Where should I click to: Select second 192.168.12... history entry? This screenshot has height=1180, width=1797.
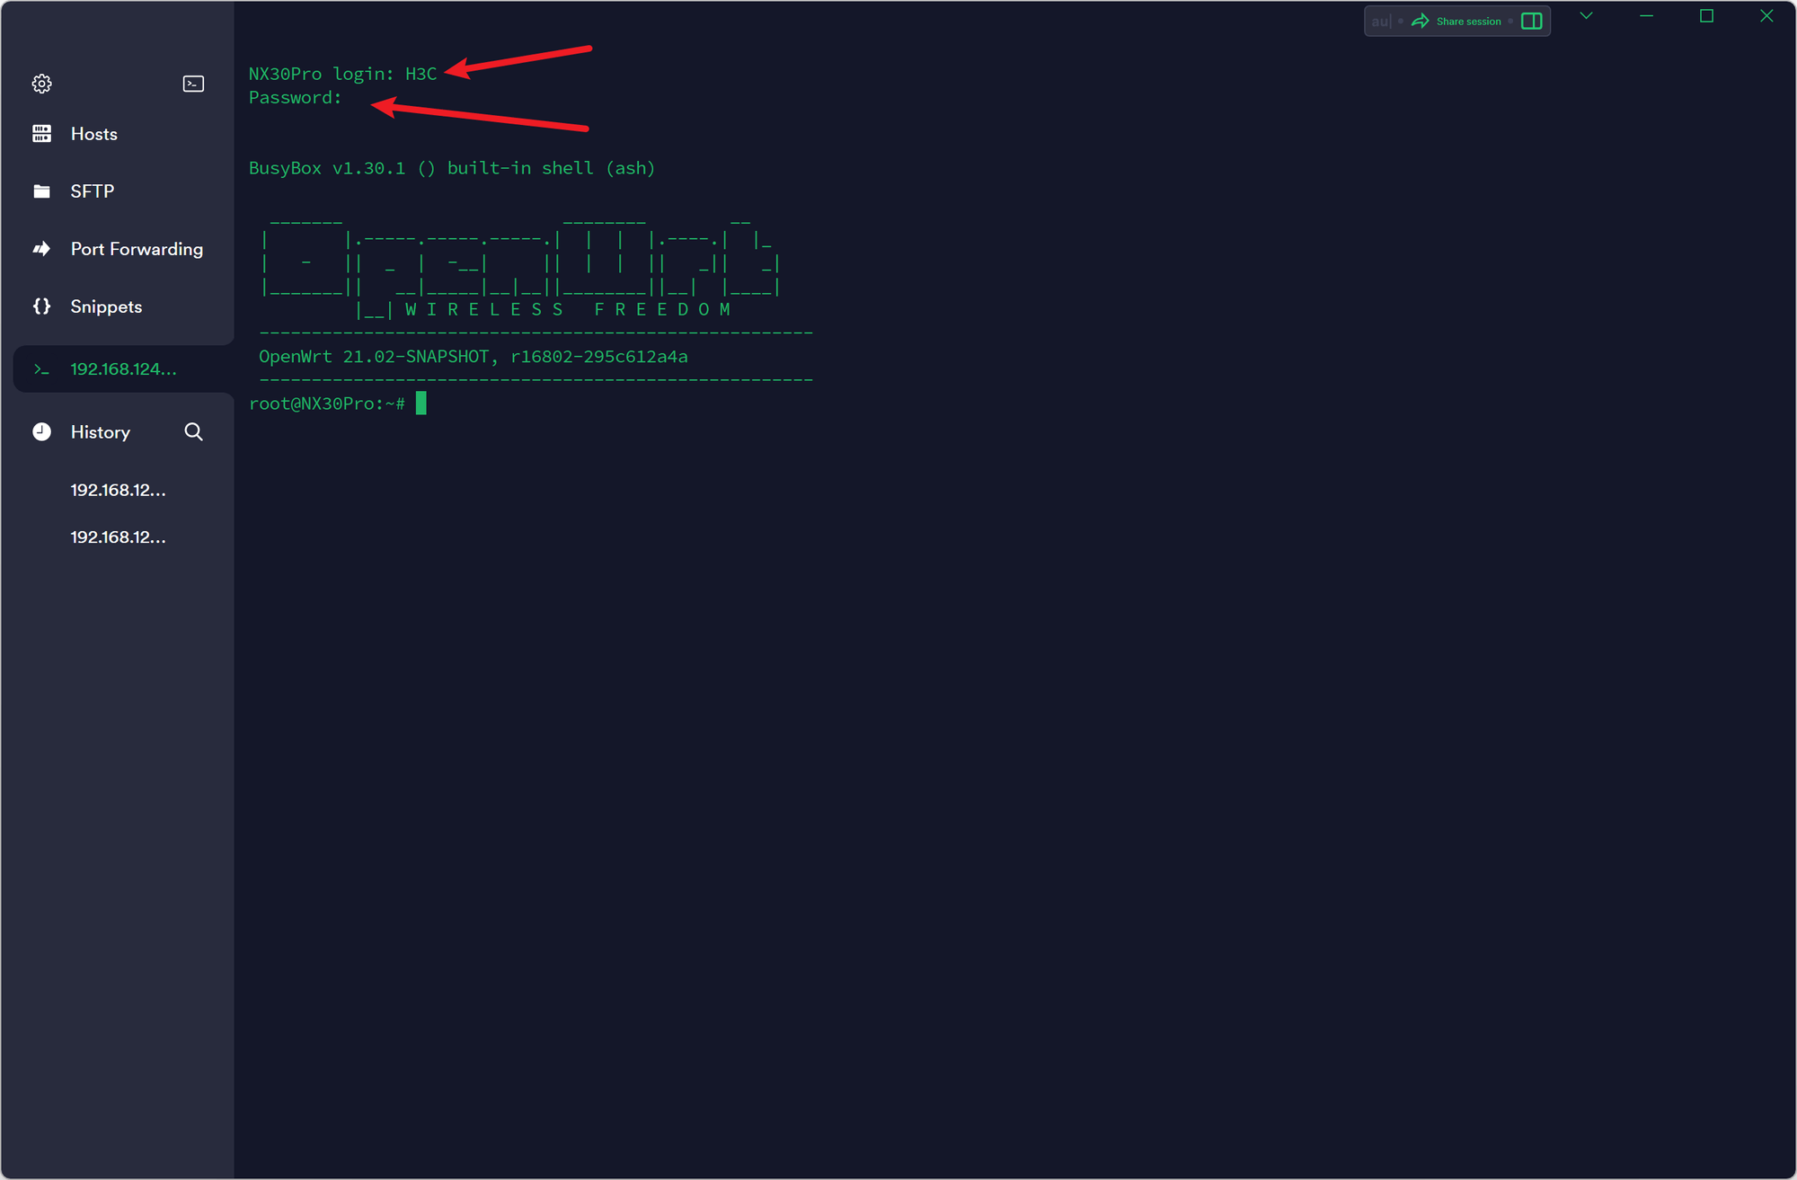click(117, 537)
